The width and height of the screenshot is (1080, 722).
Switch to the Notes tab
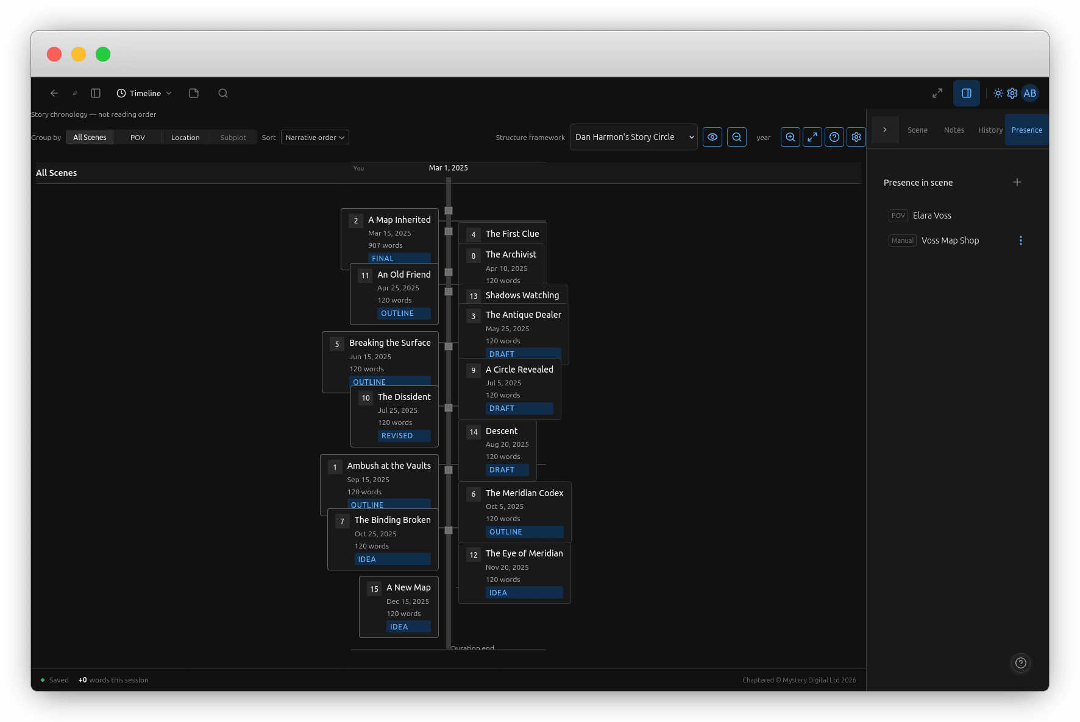click(954, 130)
